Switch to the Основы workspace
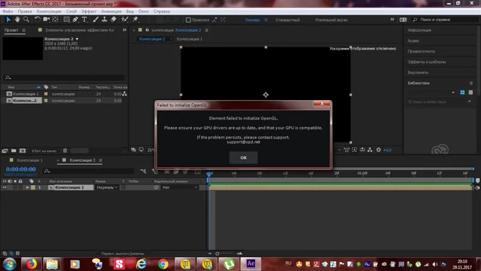Image resolution: width=481 pixels, height=271 pixels. tap(253, 20)
